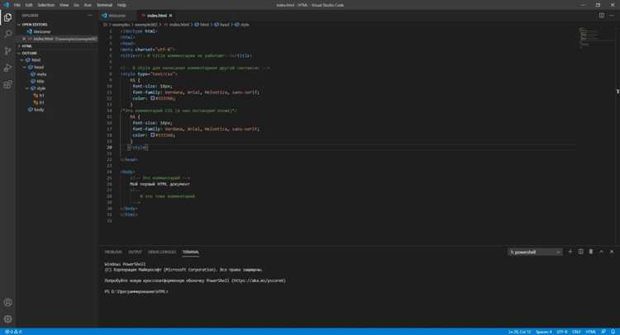Click style in the breadcrumb path

245,25
